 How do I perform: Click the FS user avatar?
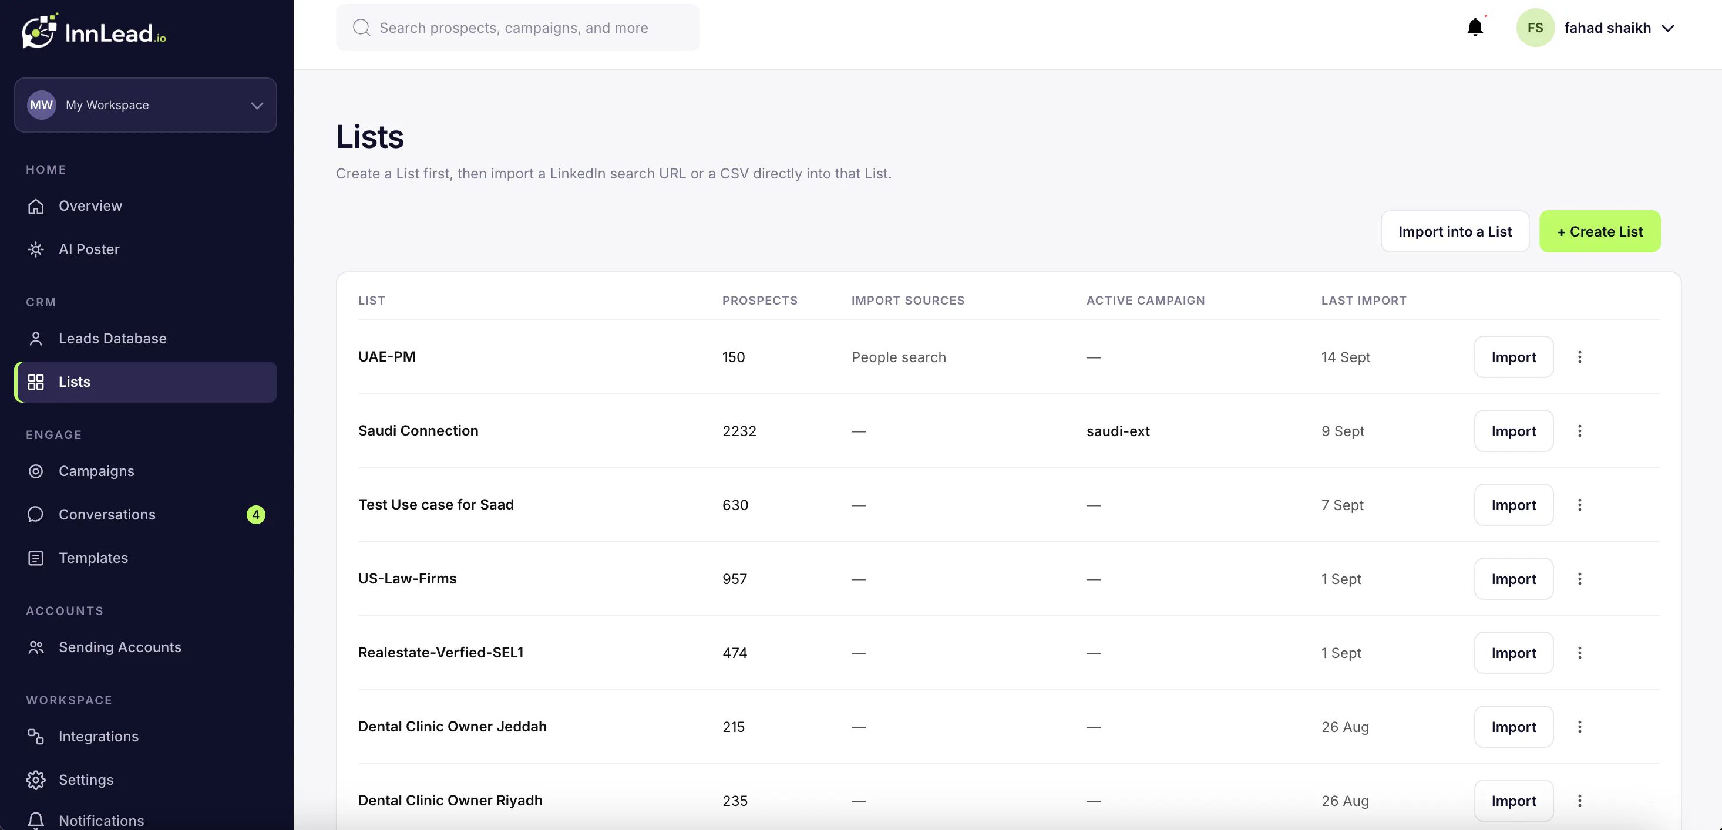[x=1535, y=28]
